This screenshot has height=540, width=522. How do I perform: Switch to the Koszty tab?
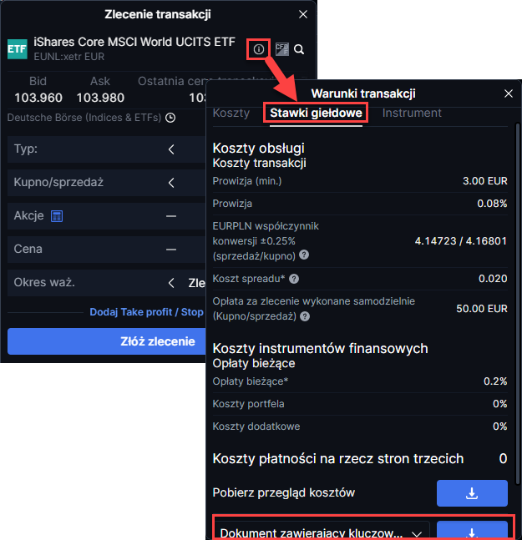point(231,113)
